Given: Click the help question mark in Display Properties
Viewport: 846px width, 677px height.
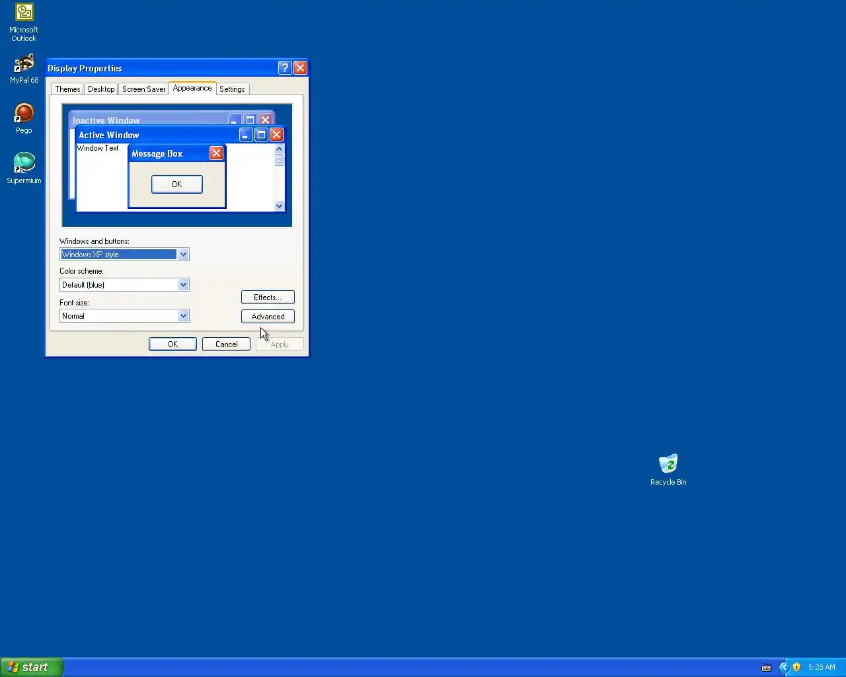Looking at the screenshot, I should tap(285, 68).
